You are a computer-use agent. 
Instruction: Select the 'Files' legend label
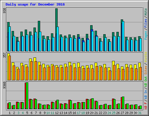coord(146,23)
